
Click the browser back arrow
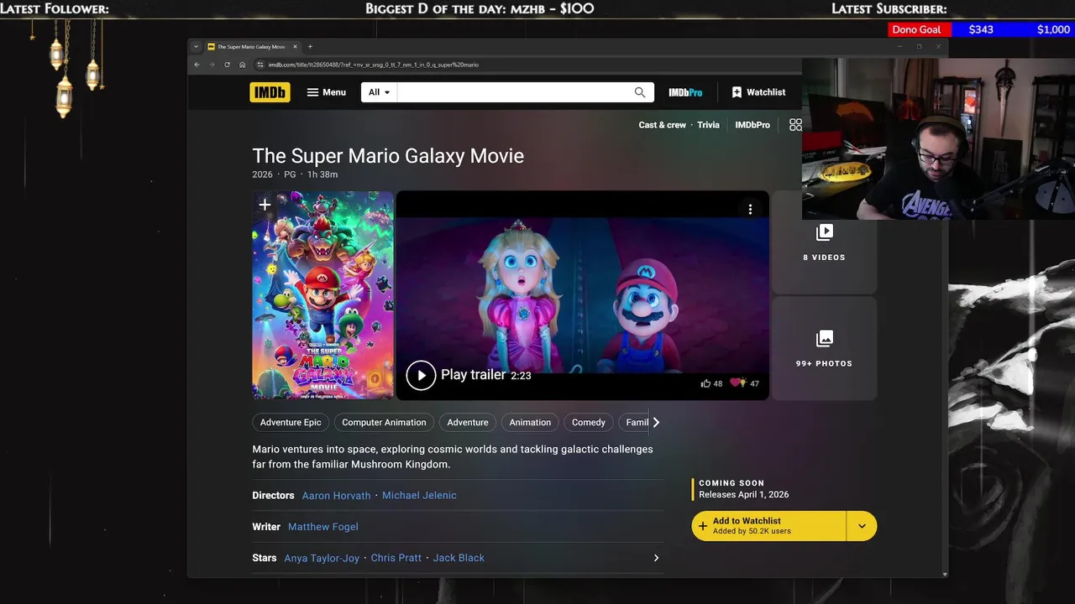pyautogui.click(x=197, y=65)
